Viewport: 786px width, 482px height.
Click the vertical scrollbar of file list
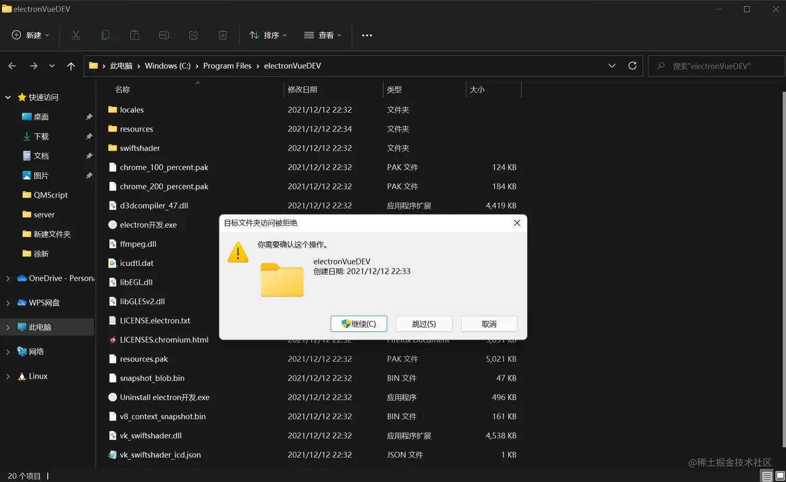click(x=783, y=269)
